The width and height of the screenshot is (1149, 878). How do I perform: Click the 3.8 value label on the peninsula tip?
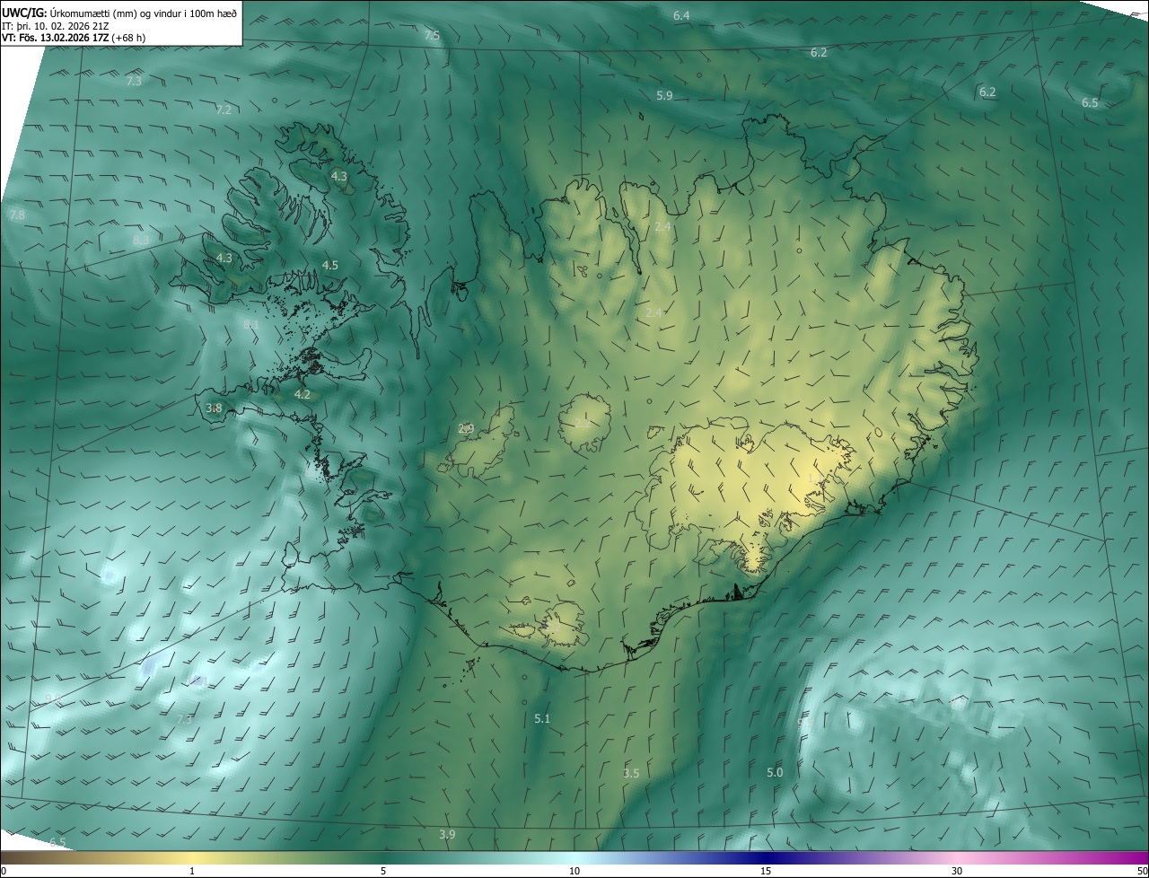click(214, 408)
